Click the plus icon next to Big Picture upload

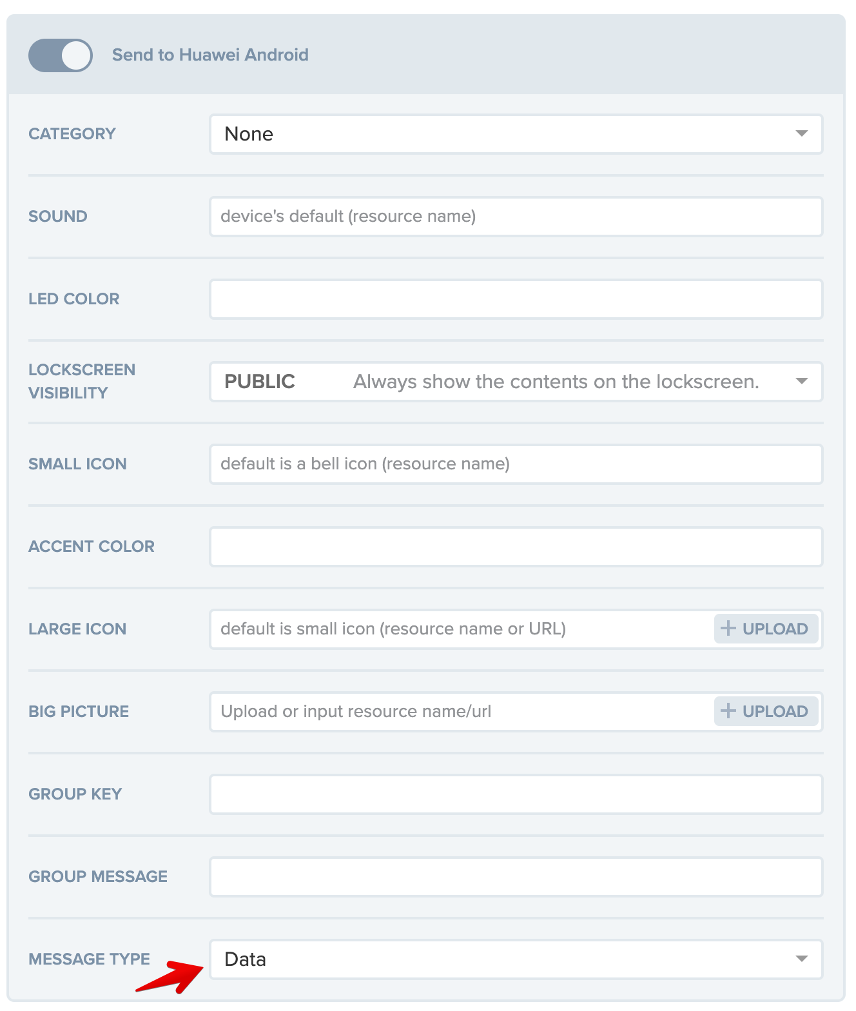(728, 711)
